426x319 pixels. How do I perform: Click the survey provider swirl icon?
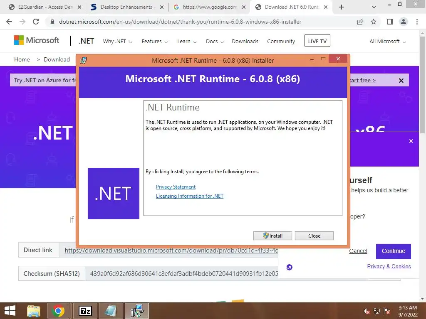pyautogui.click(x=290, y=267)
